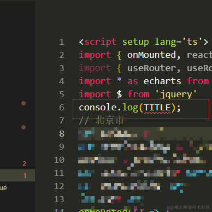Viewport: 212px width, 212px height.
Task: Click the echarts identifier on line 4
Action: coord(162,81)
